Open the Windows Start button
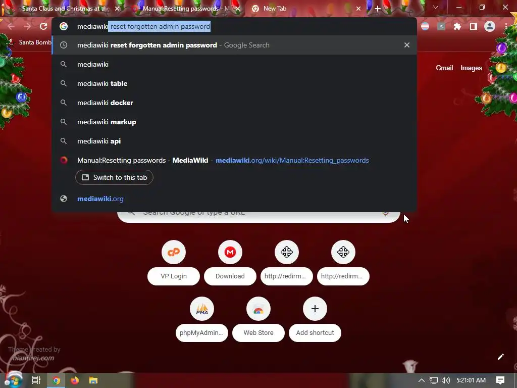This screenshot has height=388, width=517. [x=13, y=380]
